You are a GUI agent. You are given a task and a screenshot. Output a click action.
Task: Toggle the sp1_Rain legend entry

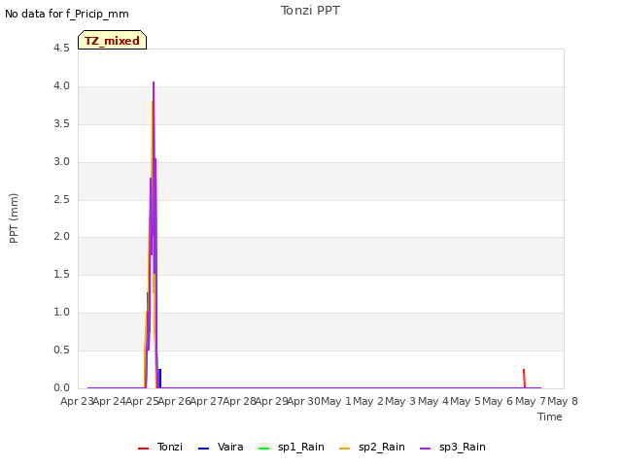(292, 447)
